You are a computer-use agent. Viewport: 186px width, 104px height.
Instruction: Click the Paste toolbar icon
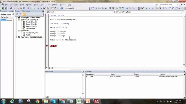(x=21, y=8)
